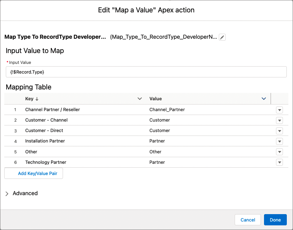Open row action menu for Other row
Image resolution: width=293 pixels, height=230 pixels.
(x=280, y=152)
